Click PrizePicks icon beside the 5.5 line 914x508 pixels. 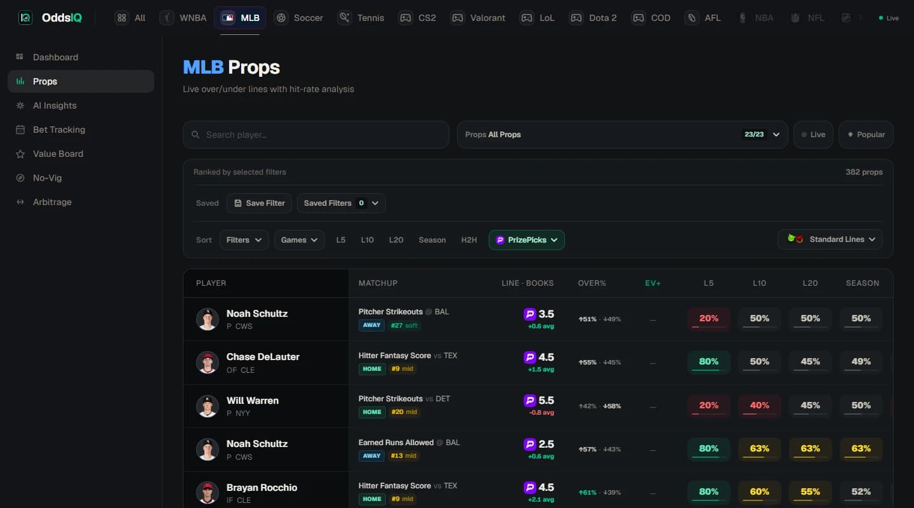529,401
